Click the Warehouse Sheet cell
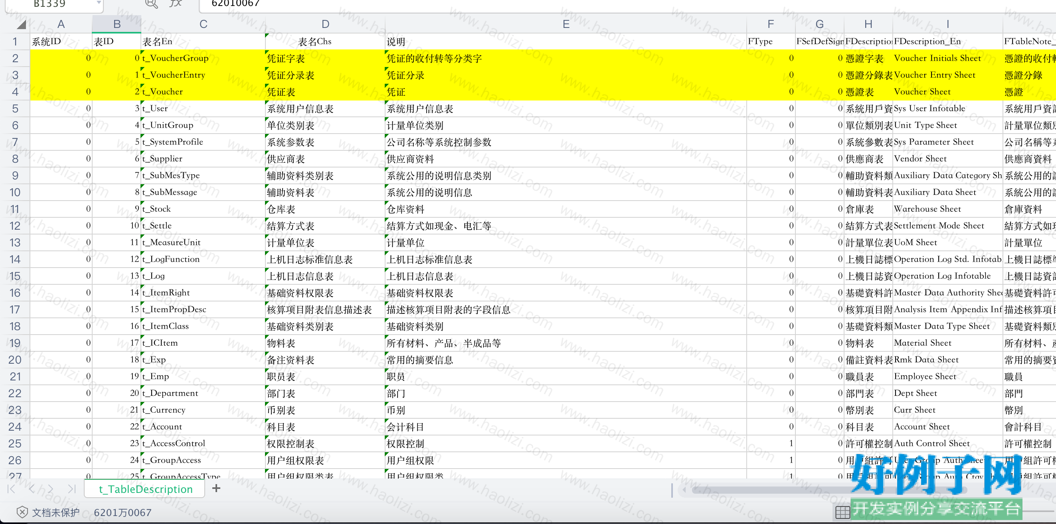Image resolution: width=1056 pixels, height=524 pixels. tap(947, 209)
